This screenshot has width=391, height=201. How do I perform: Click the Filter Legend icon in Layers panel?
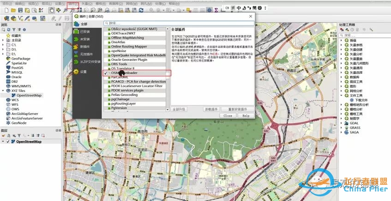19,135
